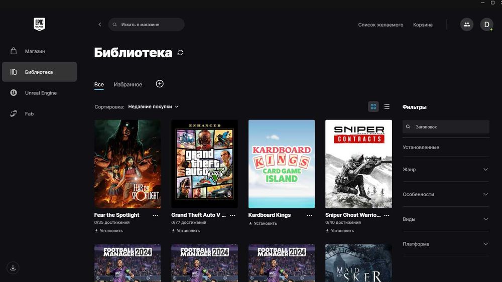502x282 pixels.
Task: Refresh the library with the sync icon
Action: [180, 53]
